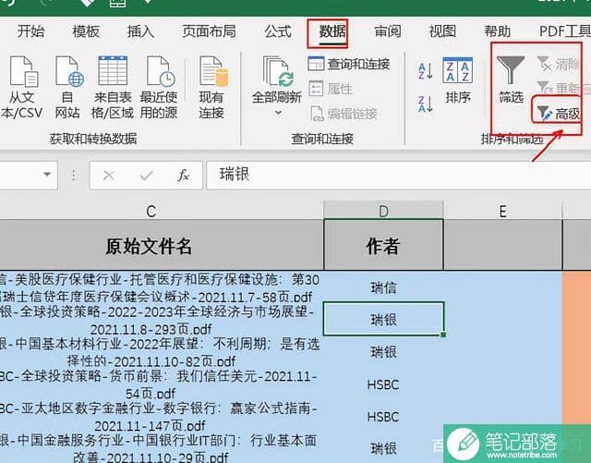
Task: Open the 帮助 tab
Action: 497,31
